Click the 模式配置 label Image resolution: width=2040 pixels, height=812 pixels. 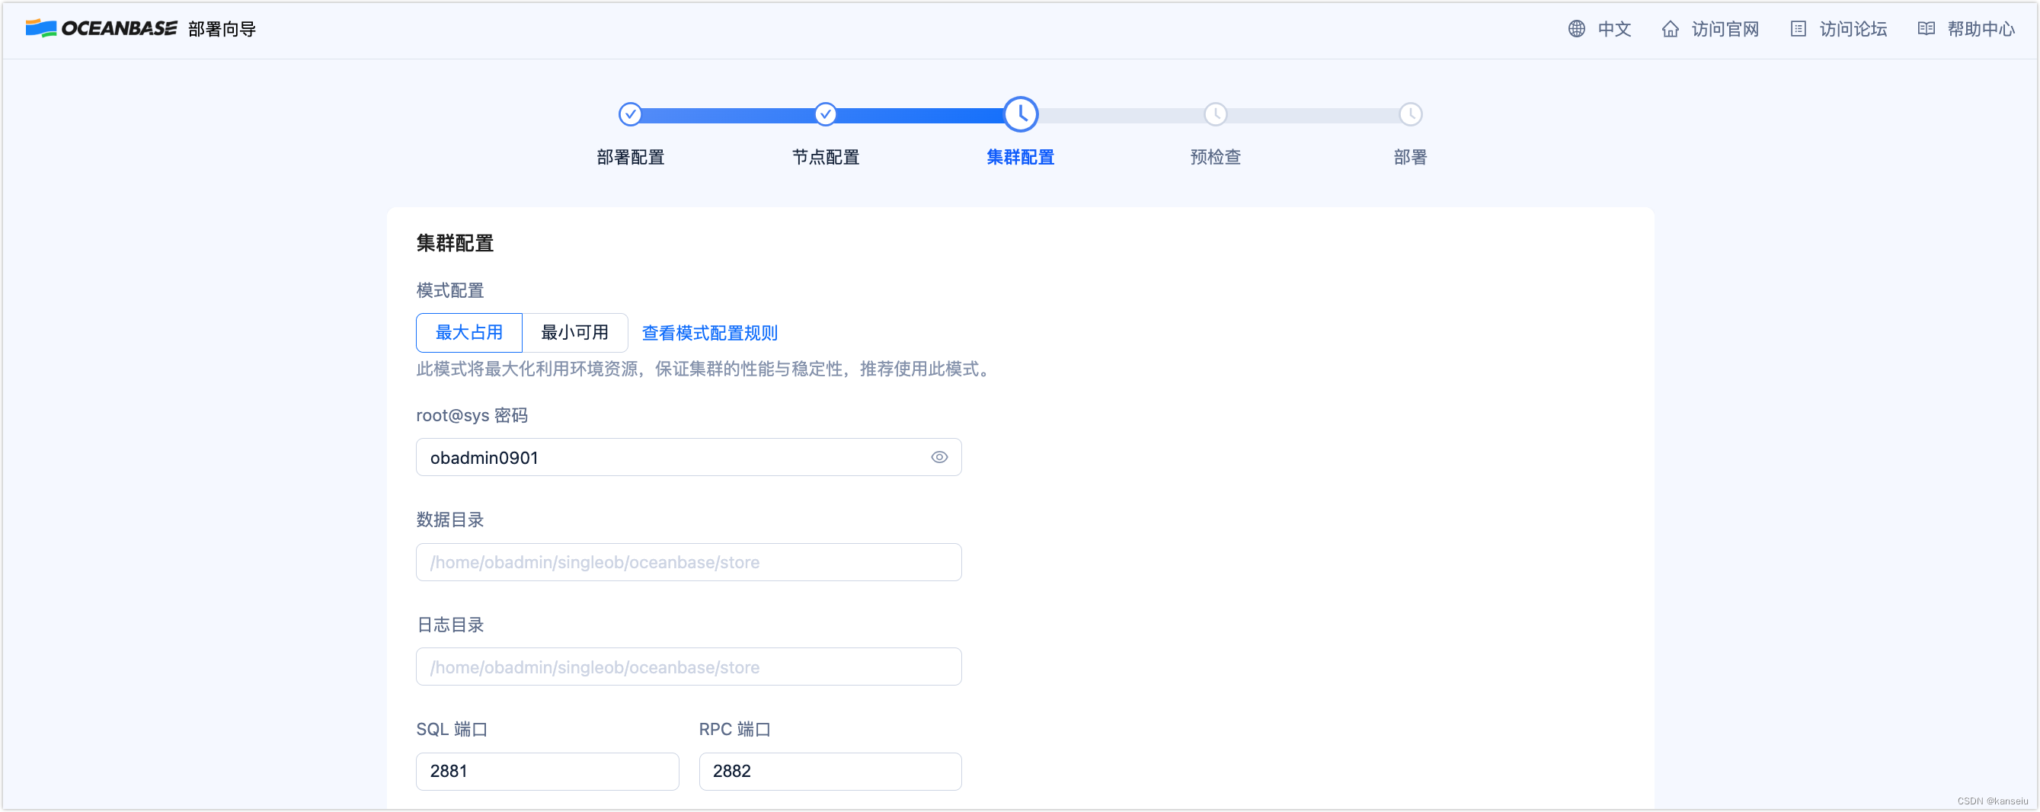coord(449,290)
